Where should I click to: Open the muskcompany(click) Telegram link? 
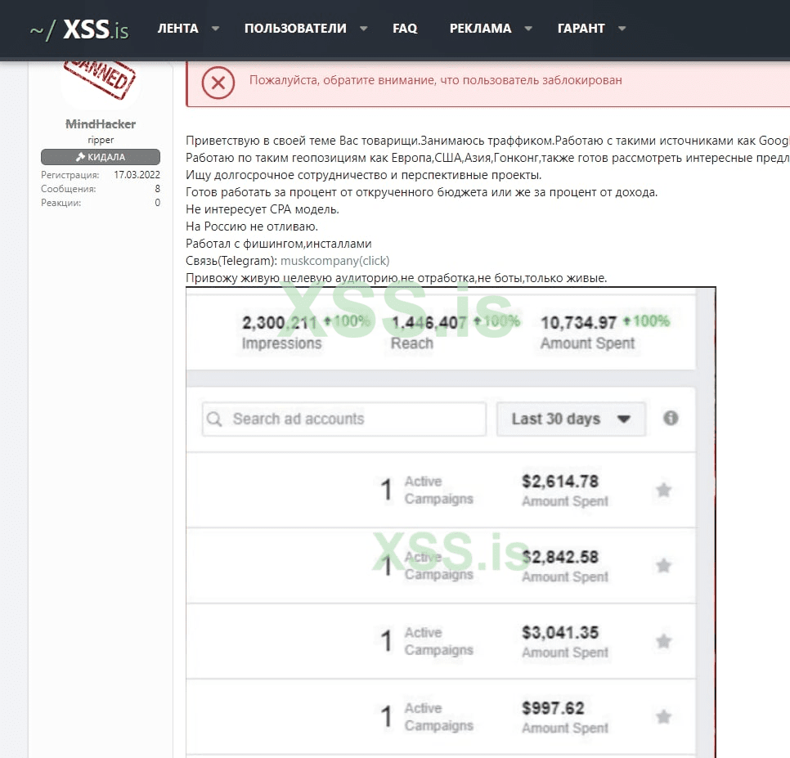tap(334, 261)
